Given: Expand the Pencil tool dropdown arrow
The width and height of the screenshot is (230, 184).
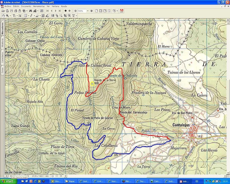Looking at the screenshot, I should (x=34, y=16).
